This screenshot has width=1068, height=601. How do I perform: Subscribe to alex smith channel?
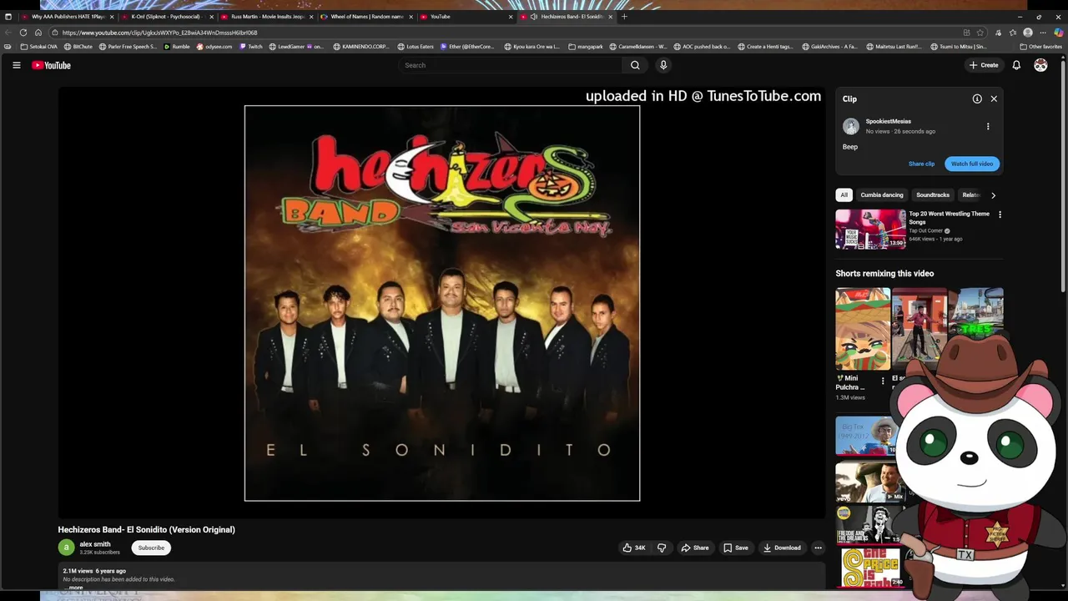(151, 548)
